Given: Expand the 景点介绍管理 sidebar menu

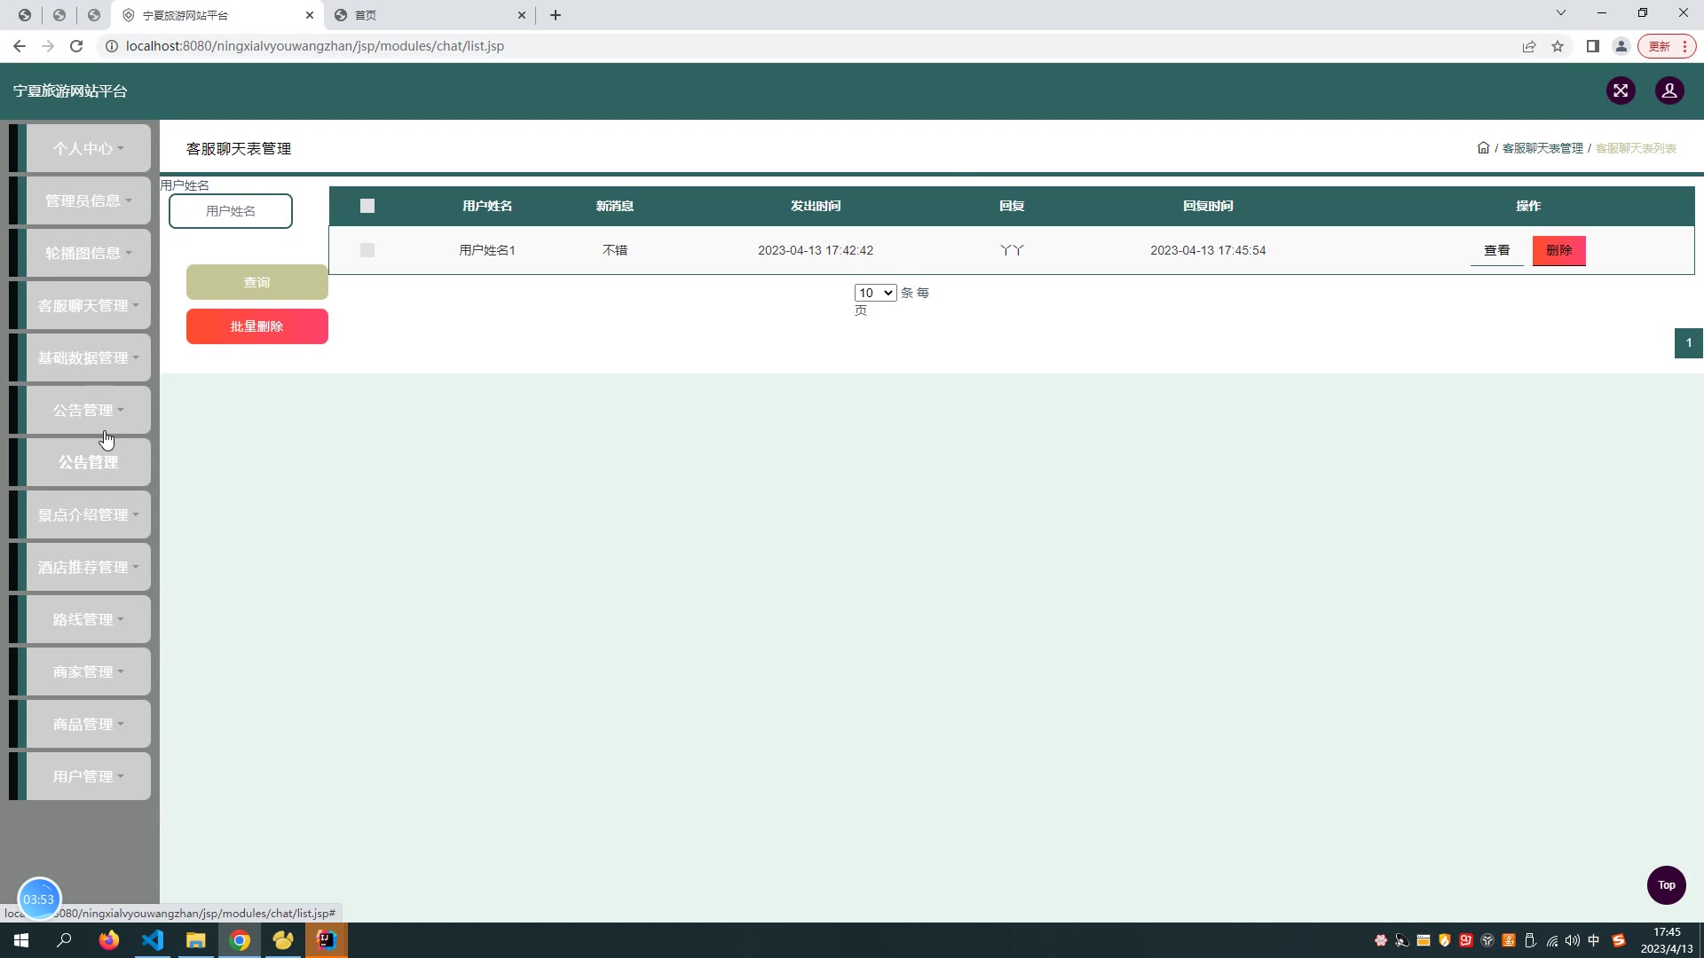Looking at the screenshot, I should coord(88,514).
